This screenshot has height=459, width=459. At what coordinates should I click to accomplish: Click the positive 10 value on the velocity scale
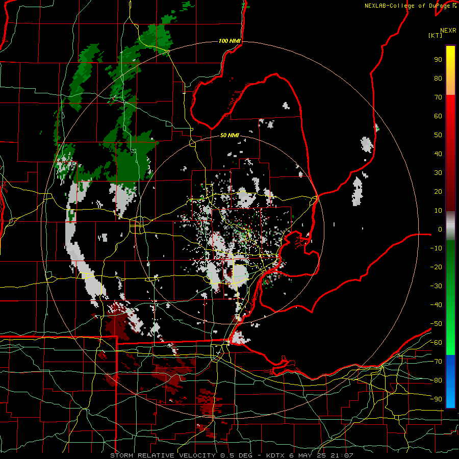[x=438, y=211]
